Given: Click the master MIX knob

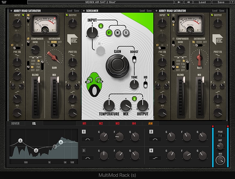Looking at the screenshot, I should coord(220,160).
